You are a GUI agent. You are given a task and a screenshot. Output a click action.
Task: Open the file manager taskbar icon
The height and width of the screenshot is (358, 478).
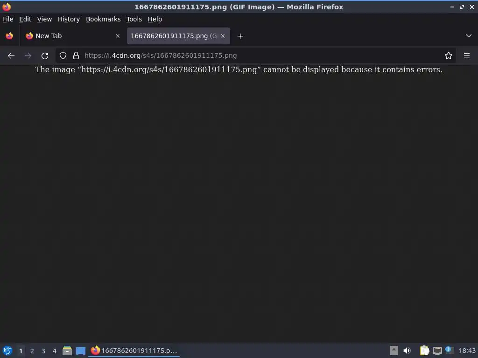[x=67, y=351]
